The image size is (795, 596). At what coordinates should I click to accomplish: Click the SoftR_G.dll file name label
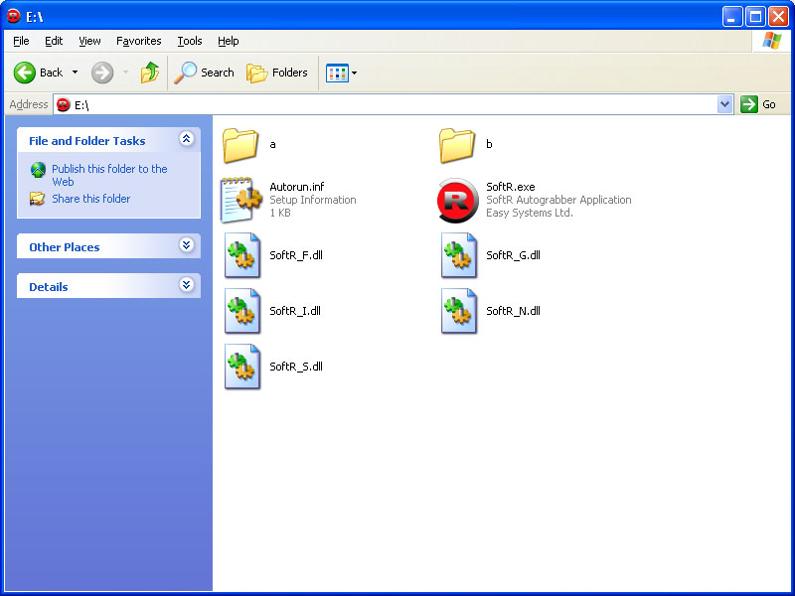coord(513,255)
